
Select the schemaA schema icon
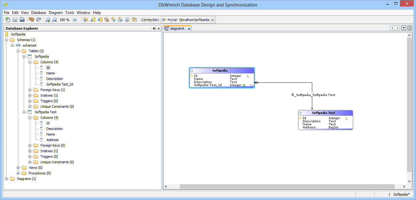(x=18, y=45)
